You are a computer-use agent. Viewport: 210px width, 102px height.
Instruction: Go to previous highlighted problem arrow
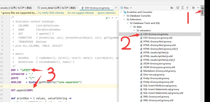(x=113, y=18)
